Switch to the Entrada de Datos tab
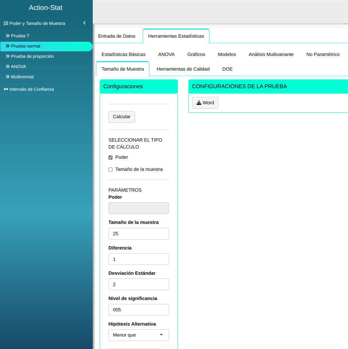The image size is (348, 349). 117,36
